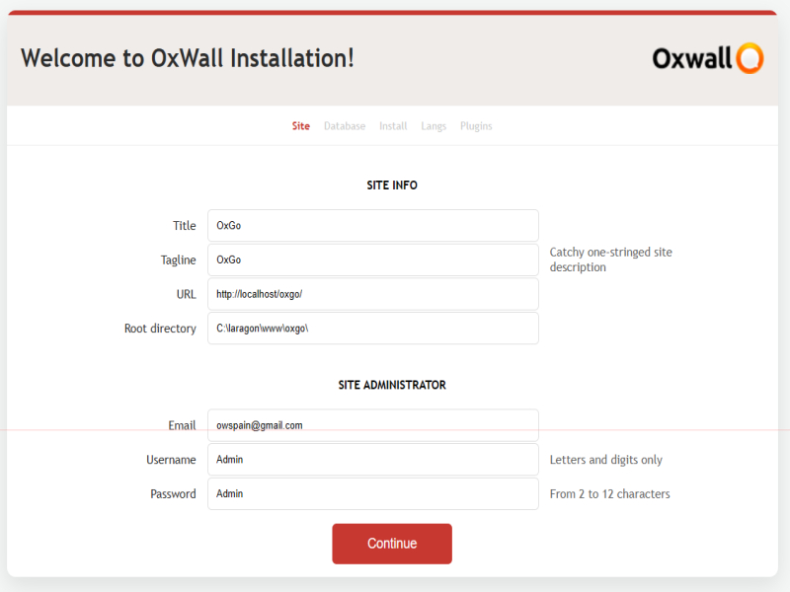The width and height of the screenshot is (790, 592).
Task: Click the URL field containing http://localhost/oxgo/
Action: [x=372, y=294]
